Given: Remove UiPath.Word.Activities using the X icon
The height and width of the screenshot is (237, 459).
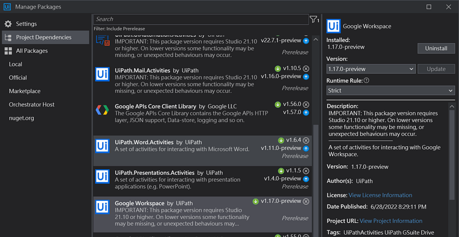Looking at the screenshot, I should click(306, 141).
